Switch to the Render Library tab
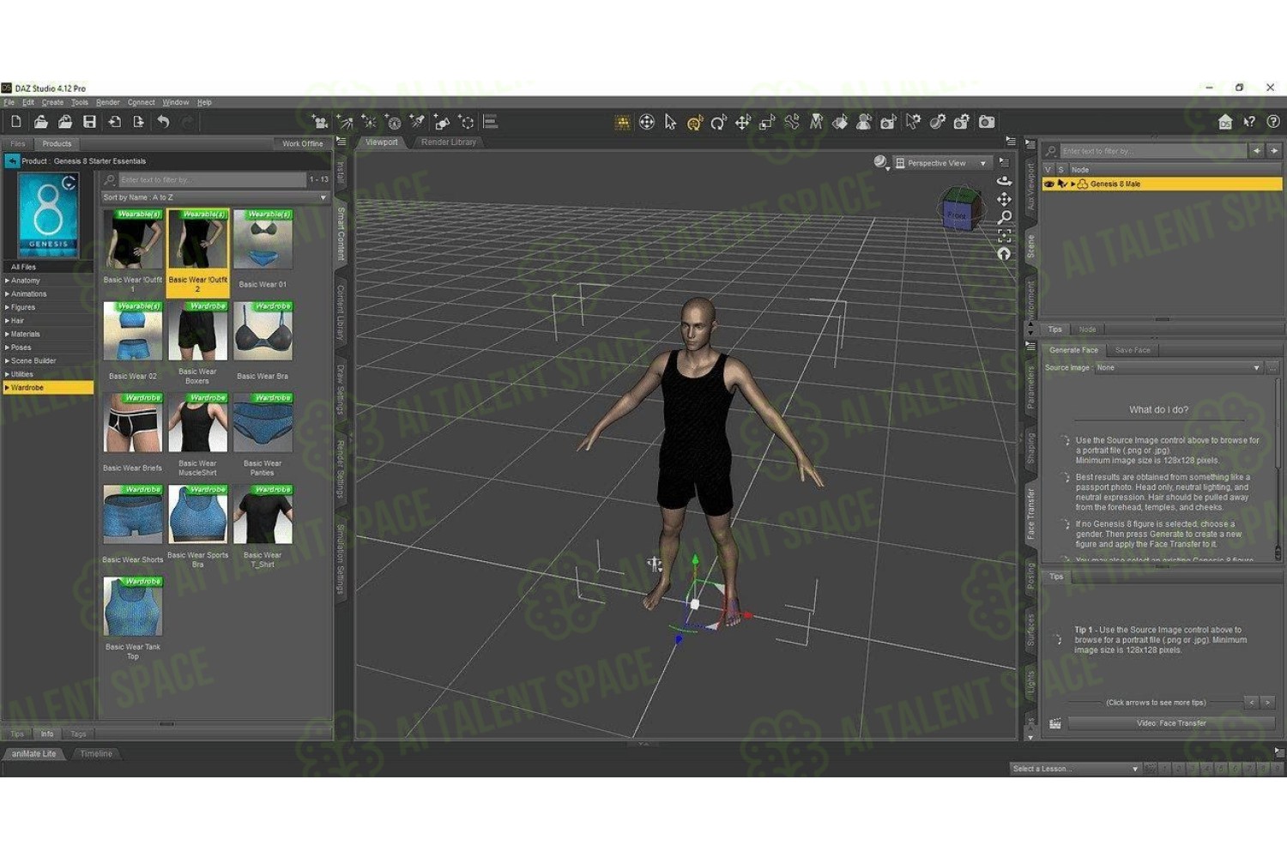The image size is (1287, 858). (x=448, y=142)
